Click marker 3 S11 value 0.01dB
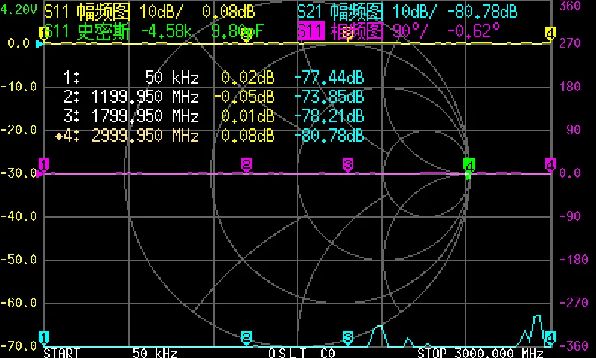The height and width of the screenshot is (358, 596). coord(248,116)
